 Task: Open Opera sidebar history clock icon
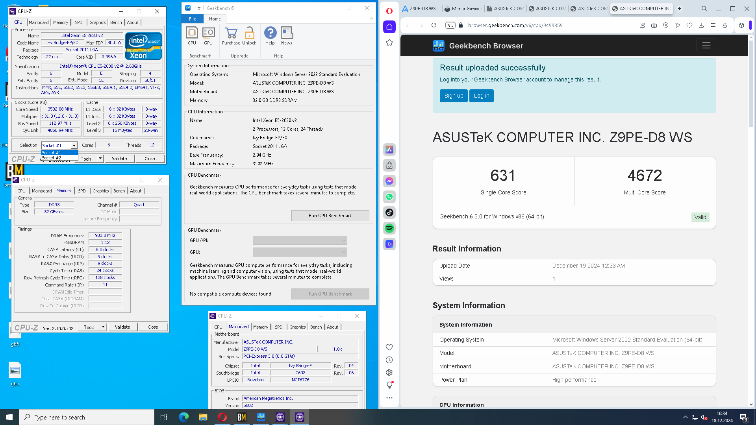pyautogui.click(x=389, y=360)
